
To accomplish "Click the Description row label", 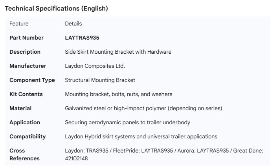I will tap(25, 52).
